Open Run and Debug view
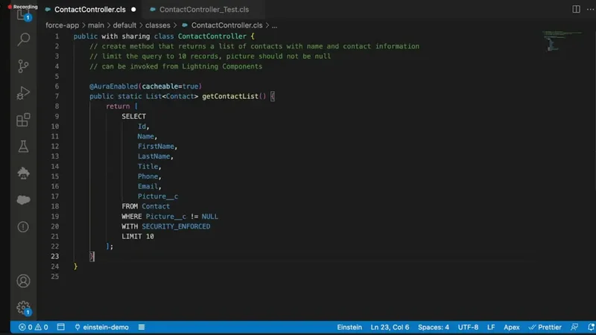Screen dimensions: 596x335 coord(24,93)
